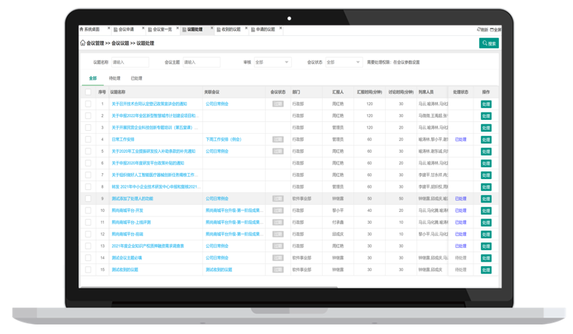The width and height of the screenshot is (573, 334).
Task: Check the checkbox for row 6
Action: tap(88, 163)
